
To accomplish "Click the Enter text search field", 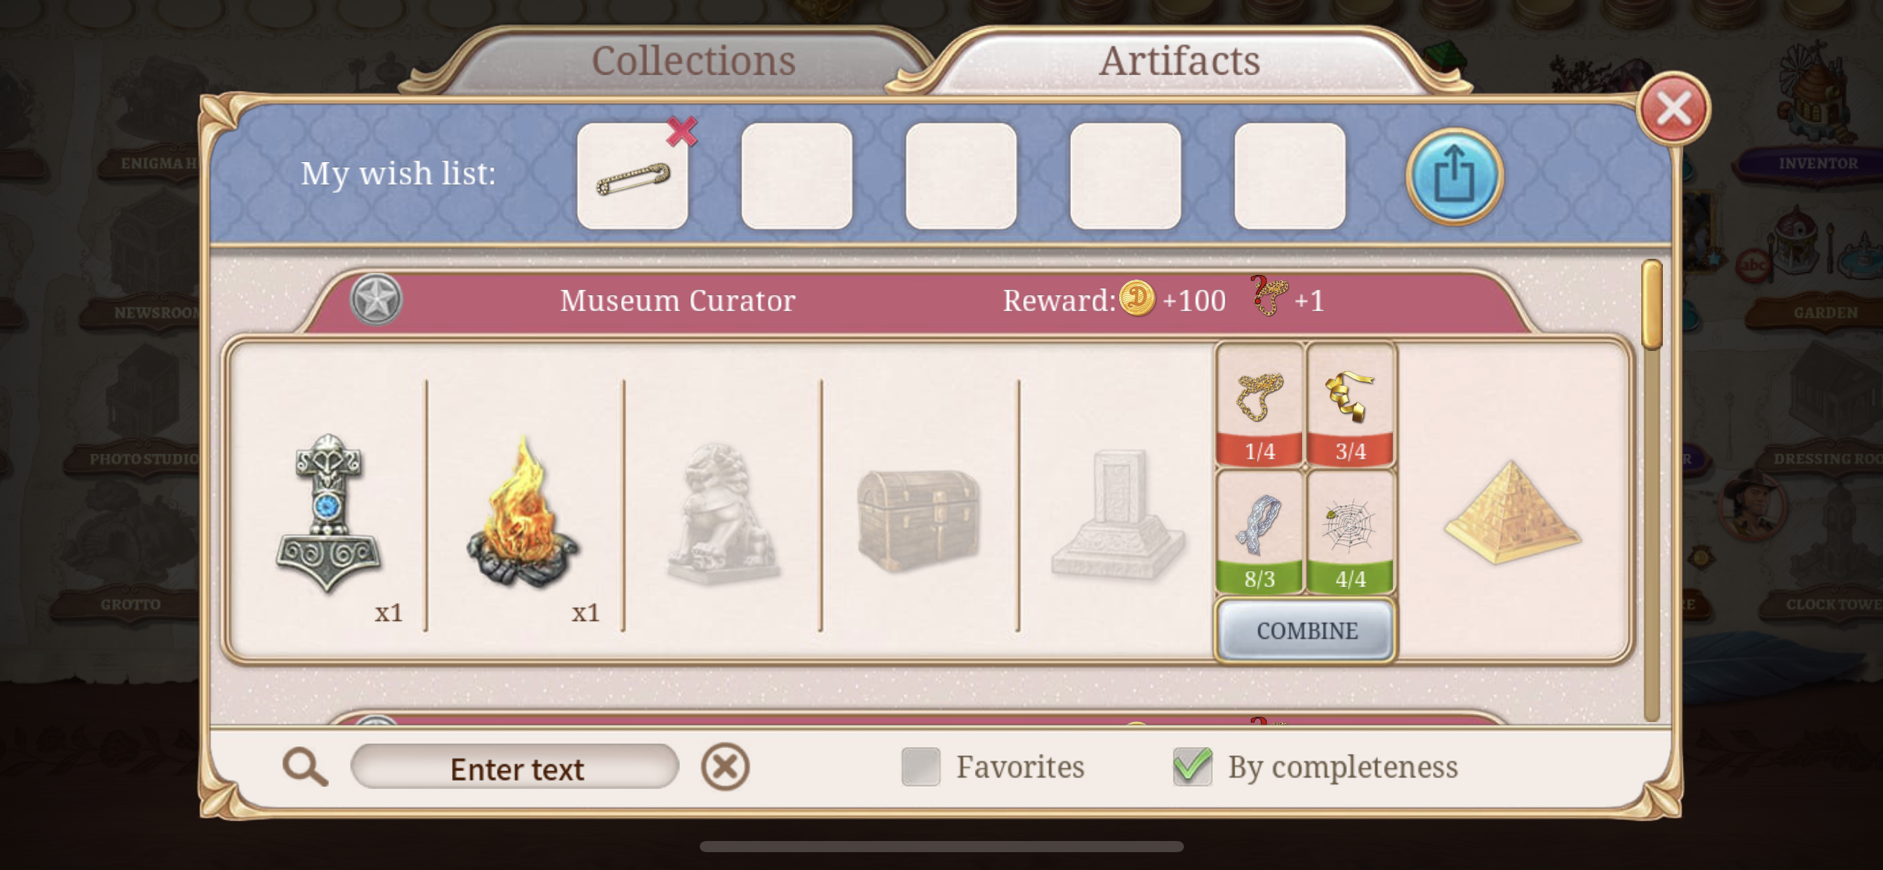I will 515,767.
